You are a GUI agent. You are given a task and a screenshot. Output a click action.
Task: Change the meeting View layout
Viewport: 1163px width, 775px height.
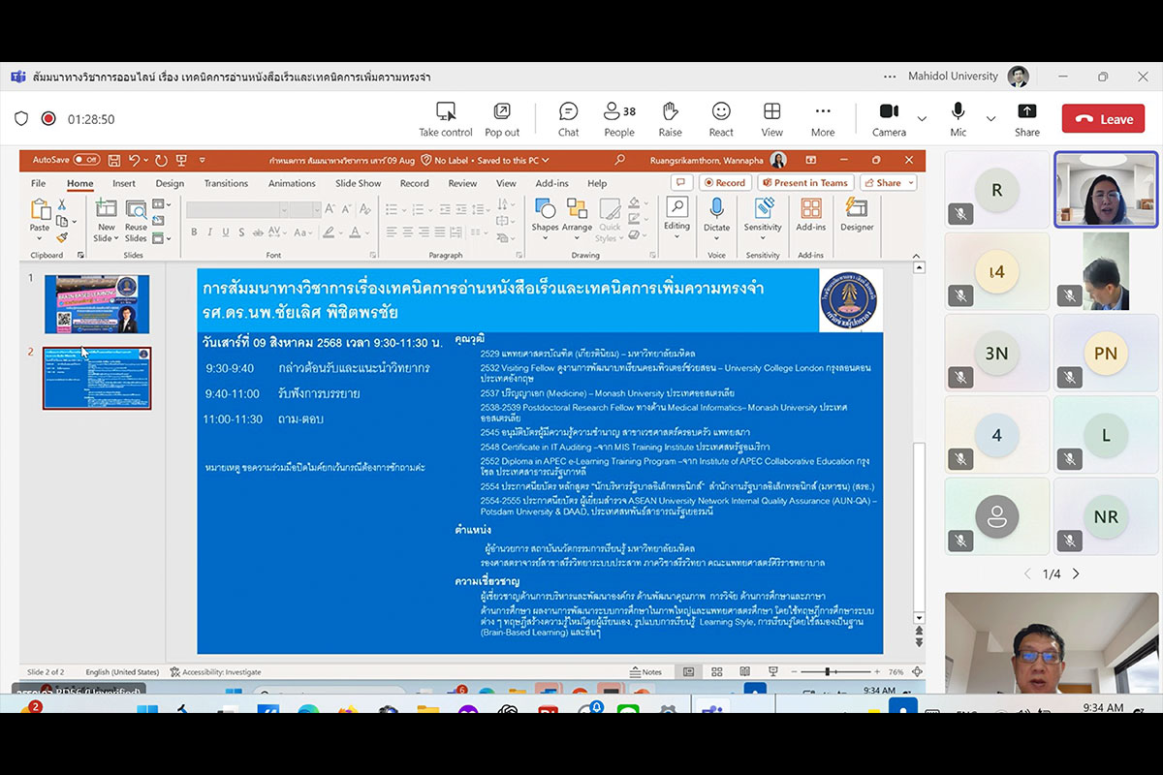(771, 119)
